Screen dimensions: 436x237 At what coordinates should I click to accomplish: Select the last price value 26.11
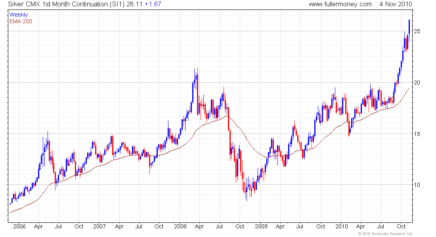point(134,4)
